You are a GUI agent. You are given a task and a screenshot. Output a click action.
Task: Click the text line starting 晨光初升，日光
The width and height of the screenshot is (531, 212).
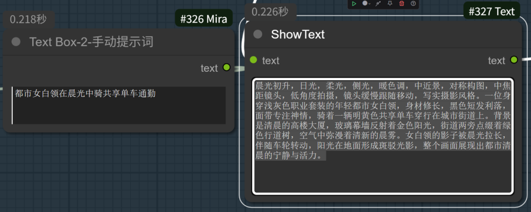(383, 85)
